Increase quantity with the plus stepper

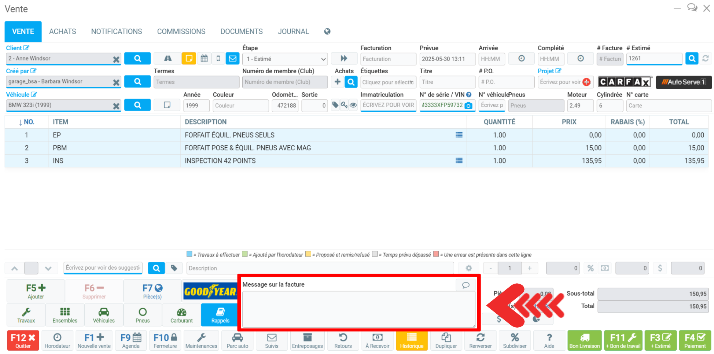530,268
